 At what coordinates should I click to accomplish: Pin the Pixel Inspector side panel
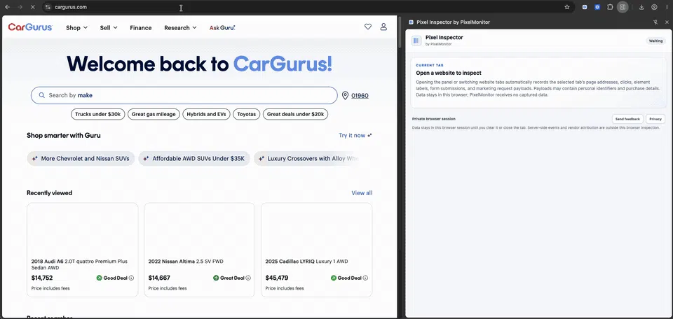pos(655,22)
